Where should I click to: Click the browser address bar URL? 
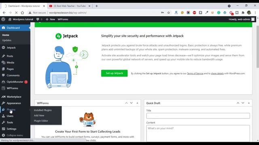pos(68,12)
